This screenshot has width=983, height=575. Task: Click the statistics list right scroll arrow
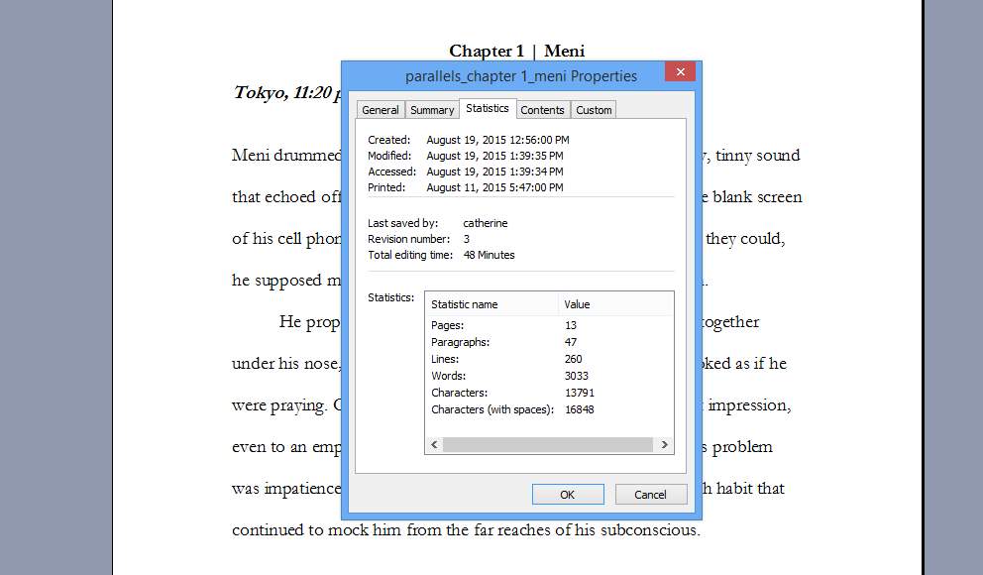664,445
